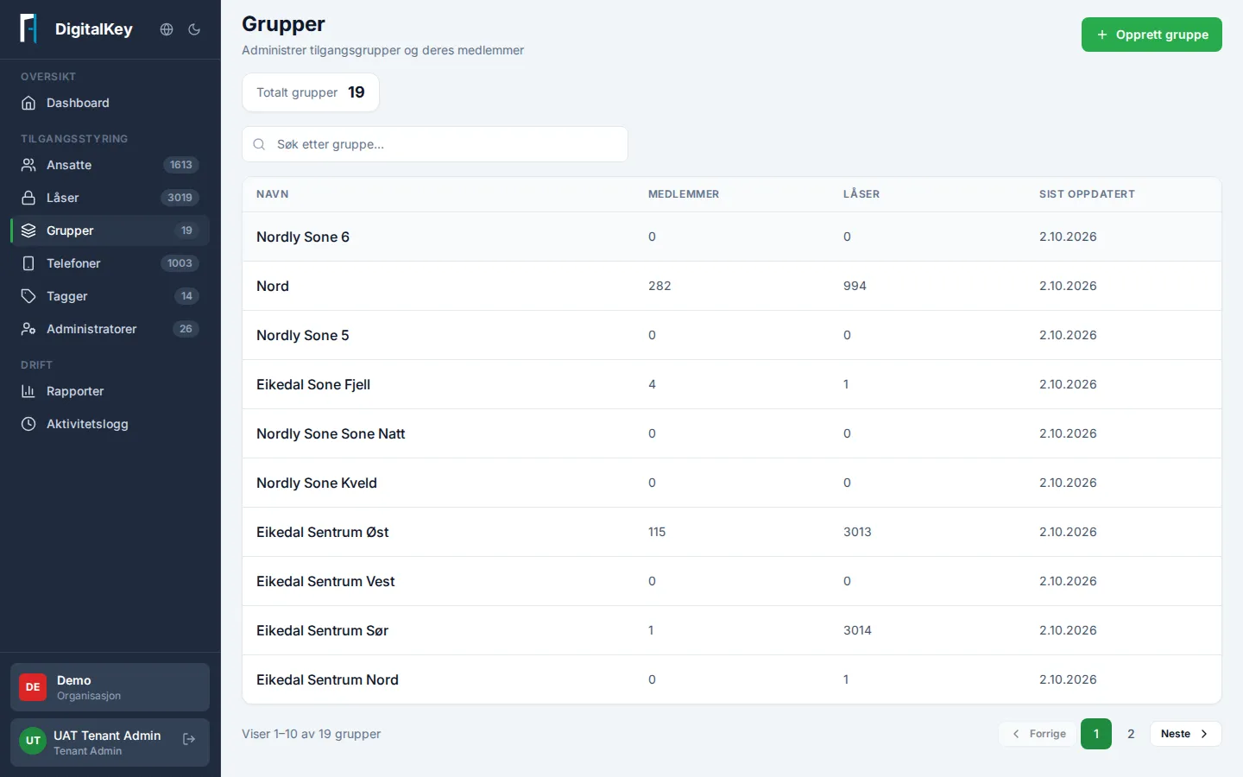
Task: Click the Låser padlock icon
Action: click(x=28, y=198)
